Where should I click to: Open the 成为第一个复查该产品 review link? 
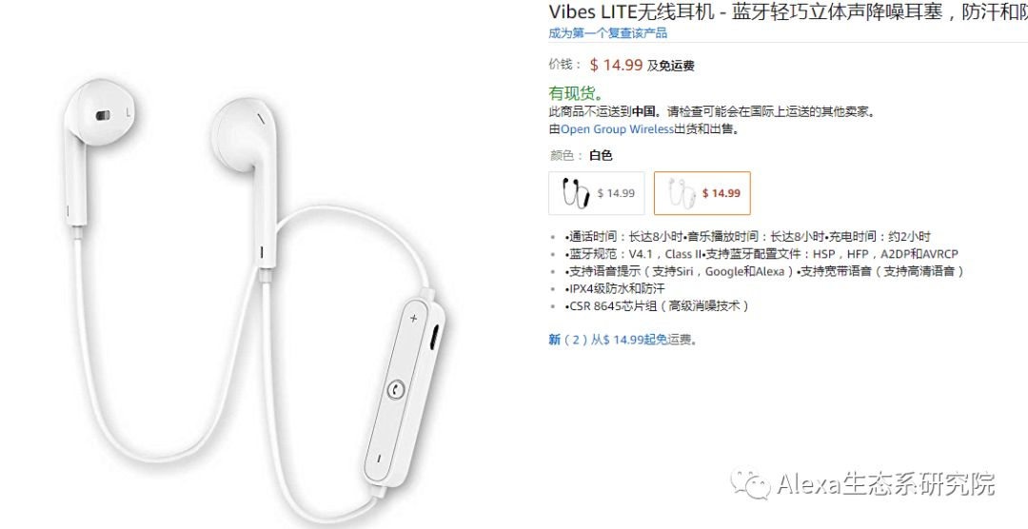click(x=607, y=32)
